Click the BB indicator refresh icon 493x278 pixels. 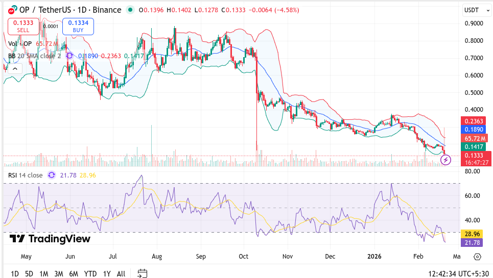click(x=69, y=56)
